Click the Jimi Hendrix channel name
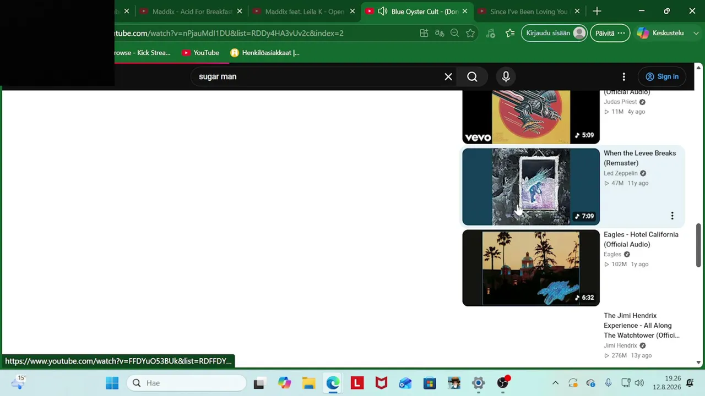The image size is (705, 396). [620, 345]
